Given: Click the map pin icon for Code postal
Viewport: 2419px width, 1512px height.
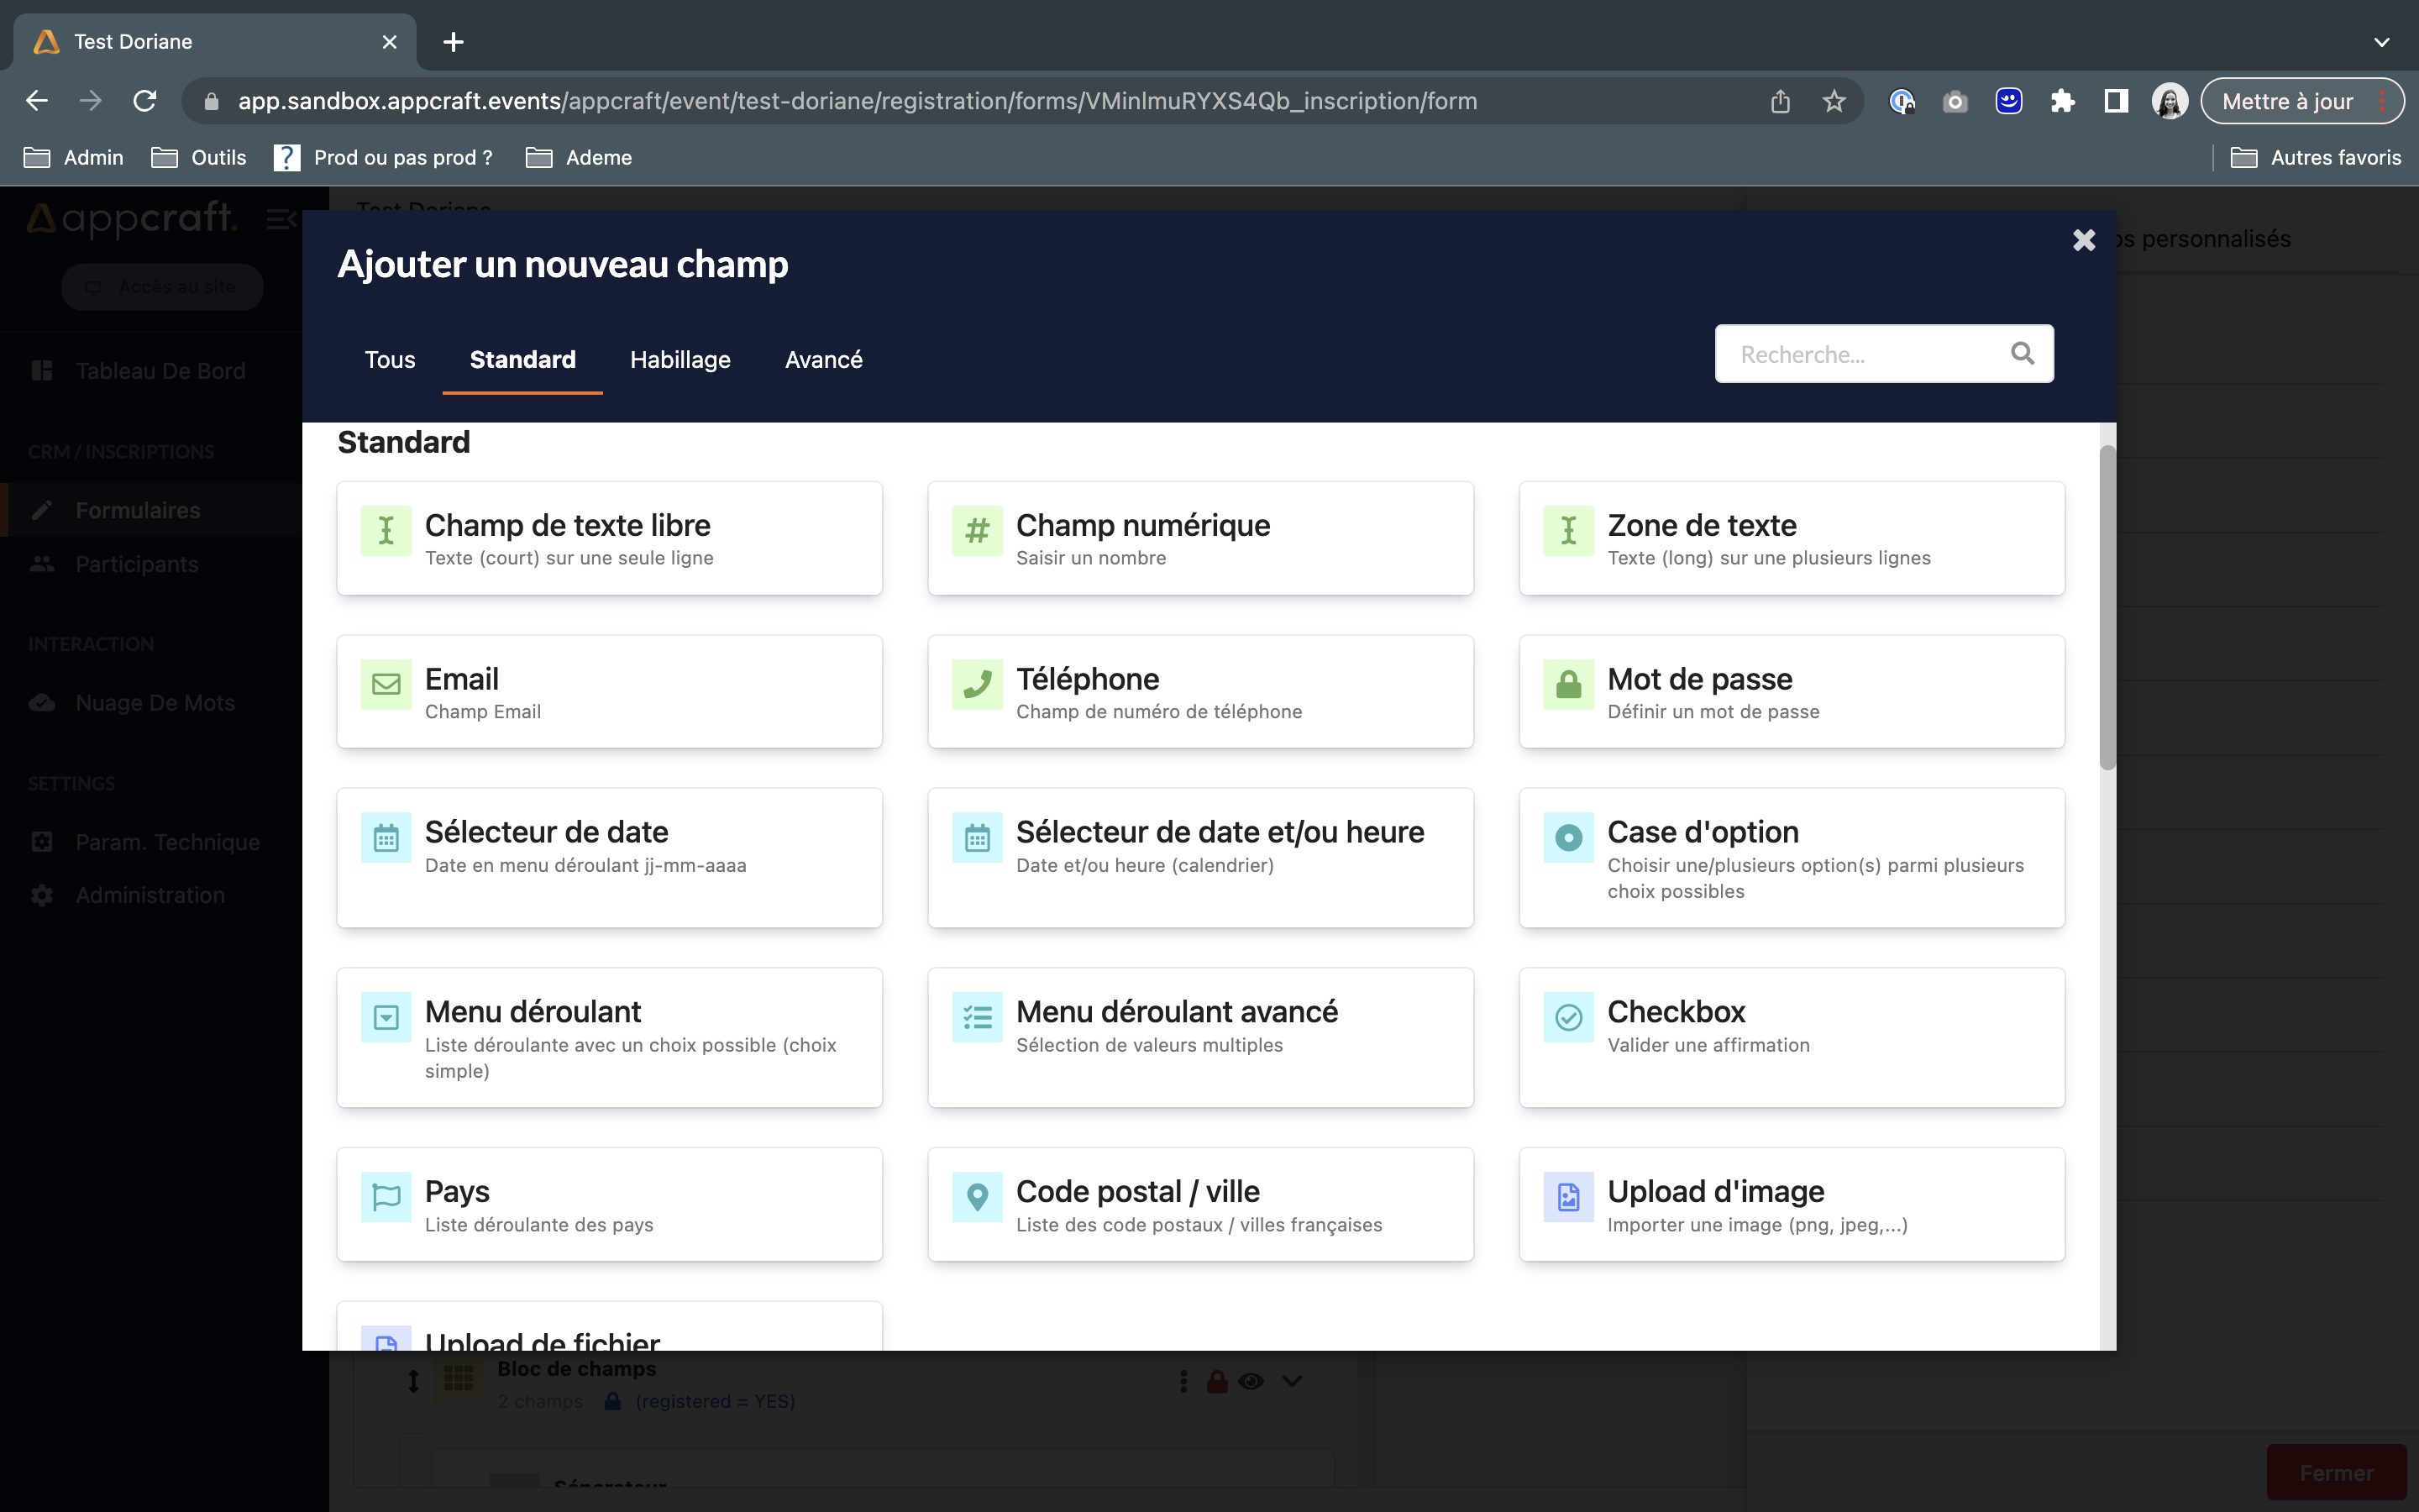Looking at the screenshot, I should pyautogui.click(x=977, y=1196).
